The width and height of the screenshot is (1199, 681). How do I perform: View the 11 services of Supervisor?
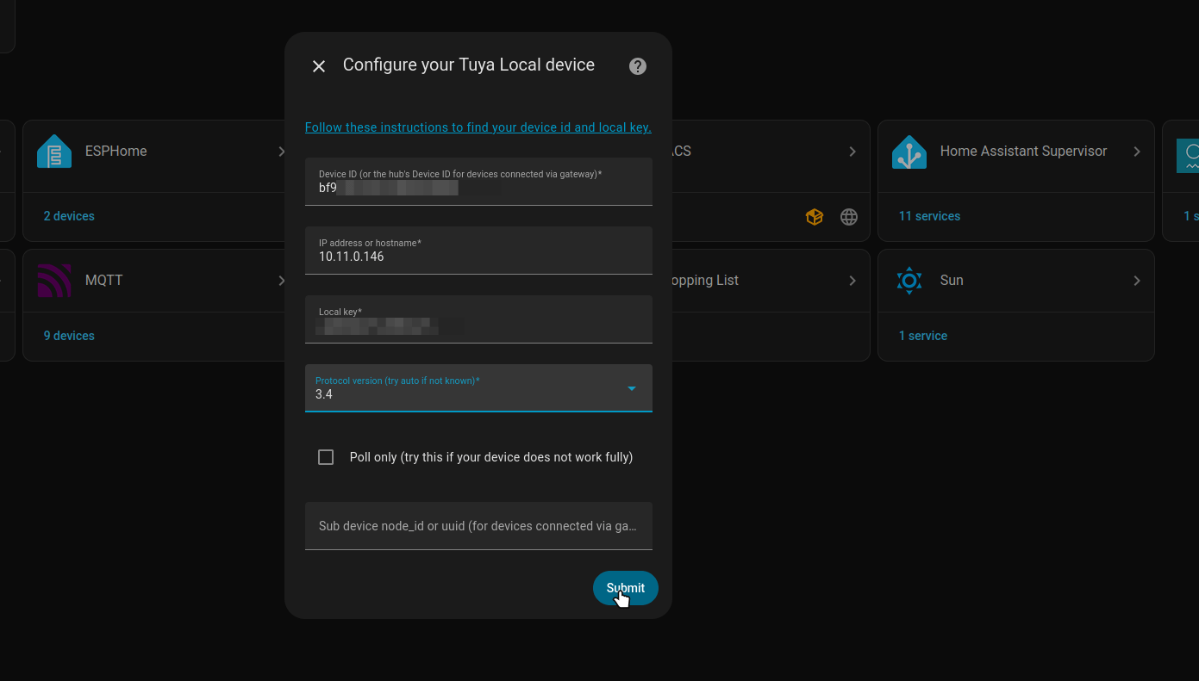tap(929, 216)
